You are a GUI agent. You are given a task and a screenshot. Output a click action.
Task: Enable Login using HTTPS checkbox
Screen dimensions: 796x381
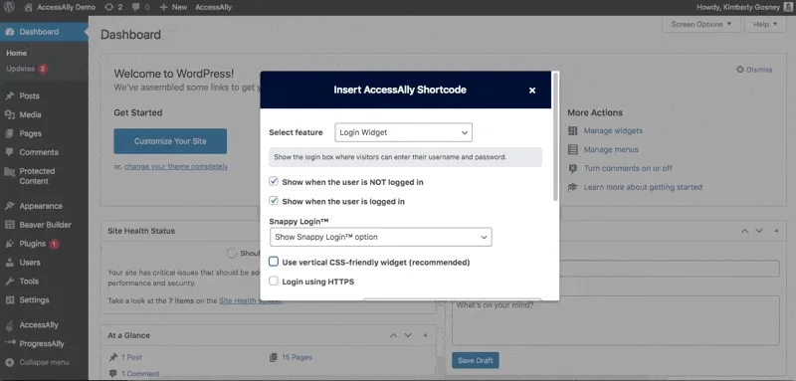[274, 282]
